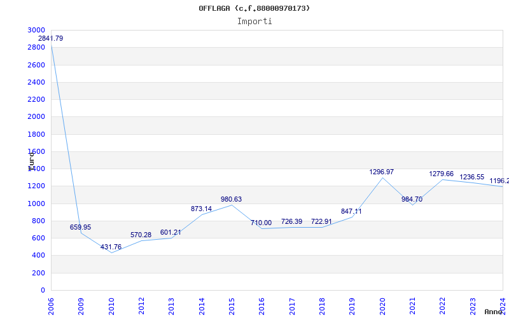This screenshot has width=509, height=318.
Task: Select the 2023 x-axis year
Action: (x=473, y=306)
